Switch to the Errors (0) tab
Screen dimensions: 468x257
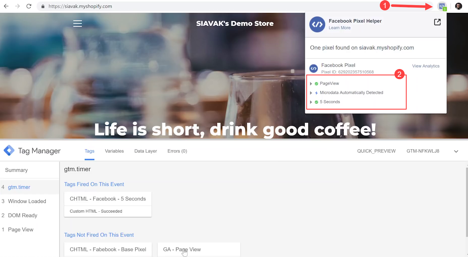177,151
